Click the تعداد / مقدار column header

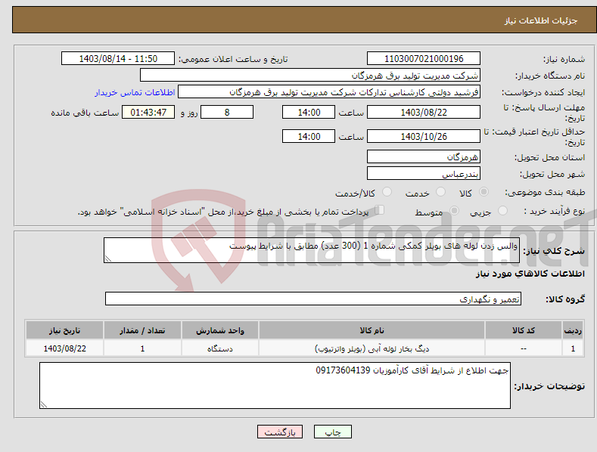pyautogui.click(x=142, y=330)
